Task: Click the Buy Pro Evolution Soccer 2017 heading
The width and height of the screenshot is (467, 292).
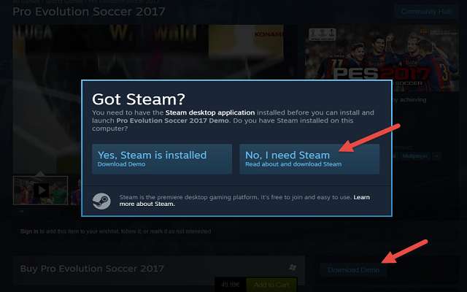Action: click(x=92, y=269)
